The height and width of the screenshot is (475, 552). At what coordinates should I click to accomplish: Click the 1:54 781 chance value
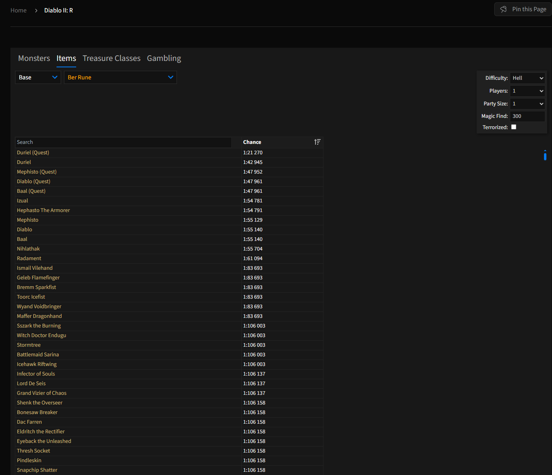pyautogui.click(x=253, y=201)
